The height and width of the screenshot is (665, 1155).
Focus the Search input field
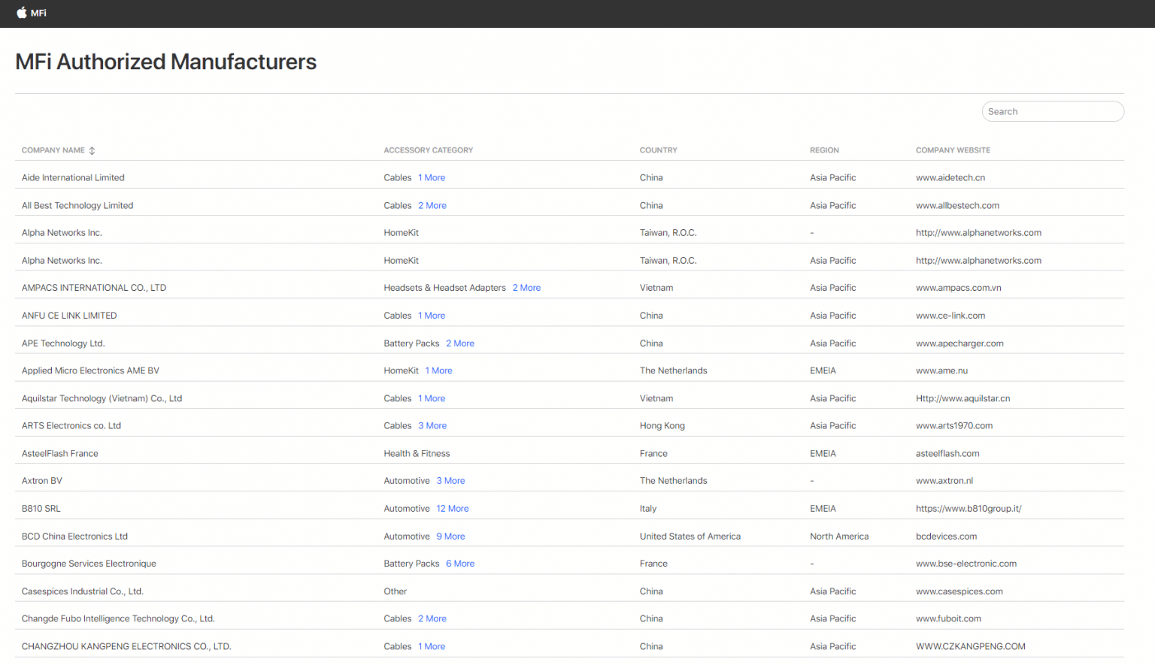tap(1053, 111)
